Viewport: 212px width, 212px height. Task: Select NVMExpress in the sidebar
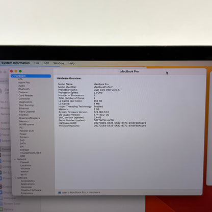coord(26,124)
